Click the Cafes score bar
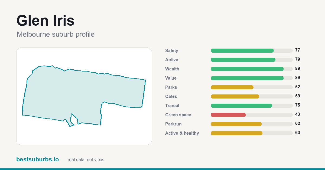325x170 pixels. [252, 96]
